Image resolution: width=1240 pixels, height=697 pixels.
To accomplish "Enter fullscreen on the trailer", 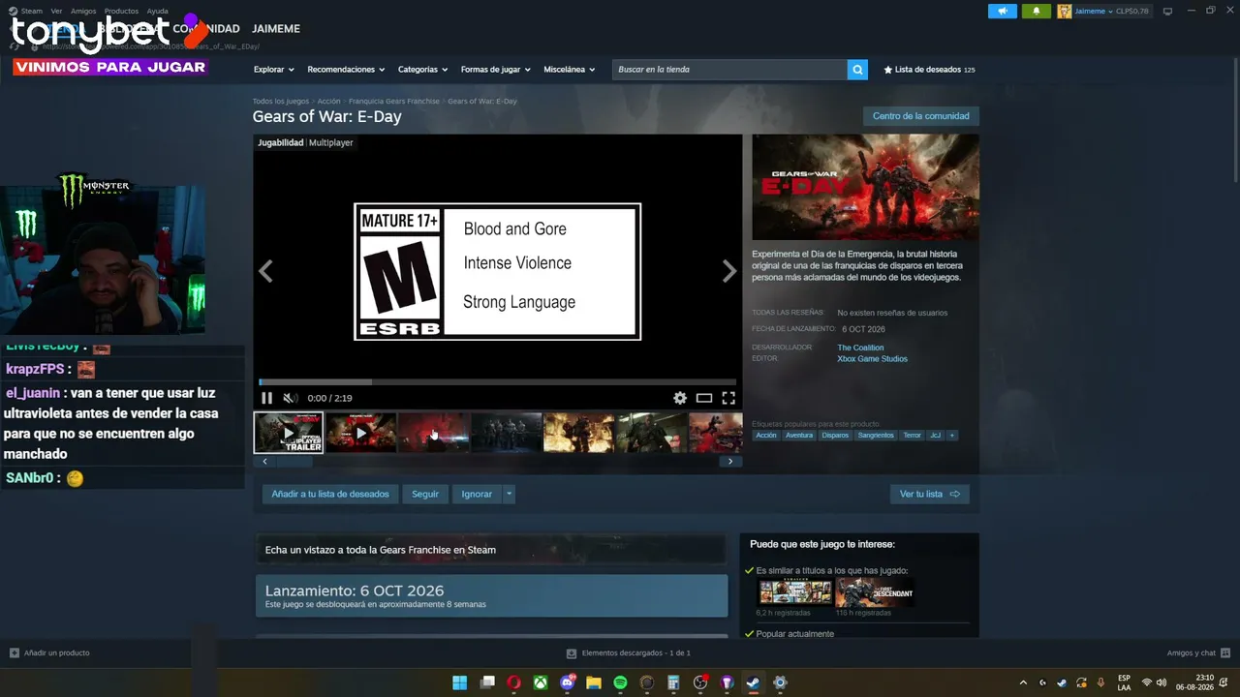I will click(x=728, y=398).
